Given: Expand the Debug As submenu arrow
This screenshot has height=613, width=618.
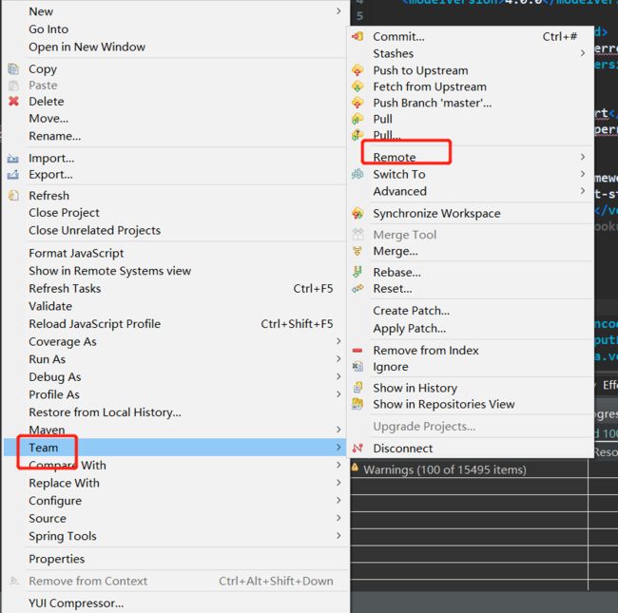Looking at the screenshot, I should pyautogui.click(x=338, y=376).
